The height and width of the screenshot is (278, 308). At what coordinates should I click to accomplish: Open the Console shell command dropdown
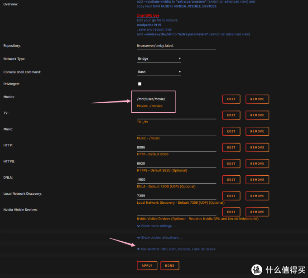(x=159, y=72)
